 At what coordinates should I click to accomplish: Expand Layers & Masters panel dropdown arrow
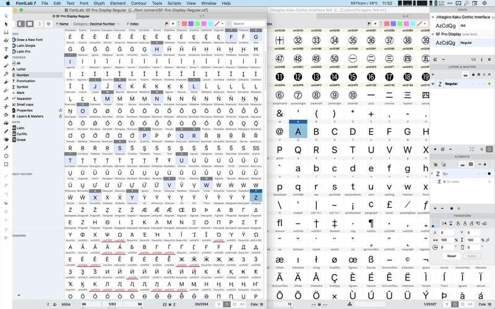[433, 75]
